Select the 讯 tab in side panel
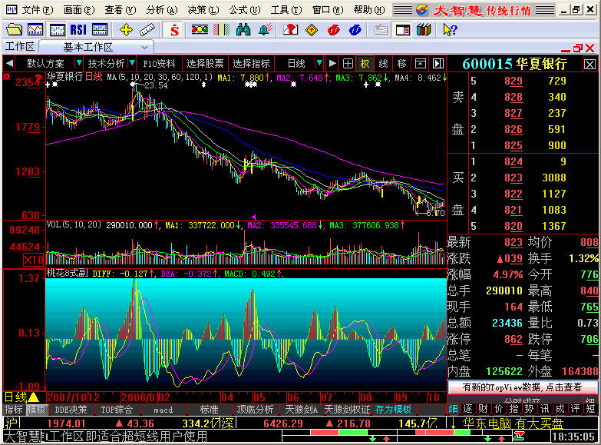This screenshot has width=601, height=445. [x=544, y=409]
